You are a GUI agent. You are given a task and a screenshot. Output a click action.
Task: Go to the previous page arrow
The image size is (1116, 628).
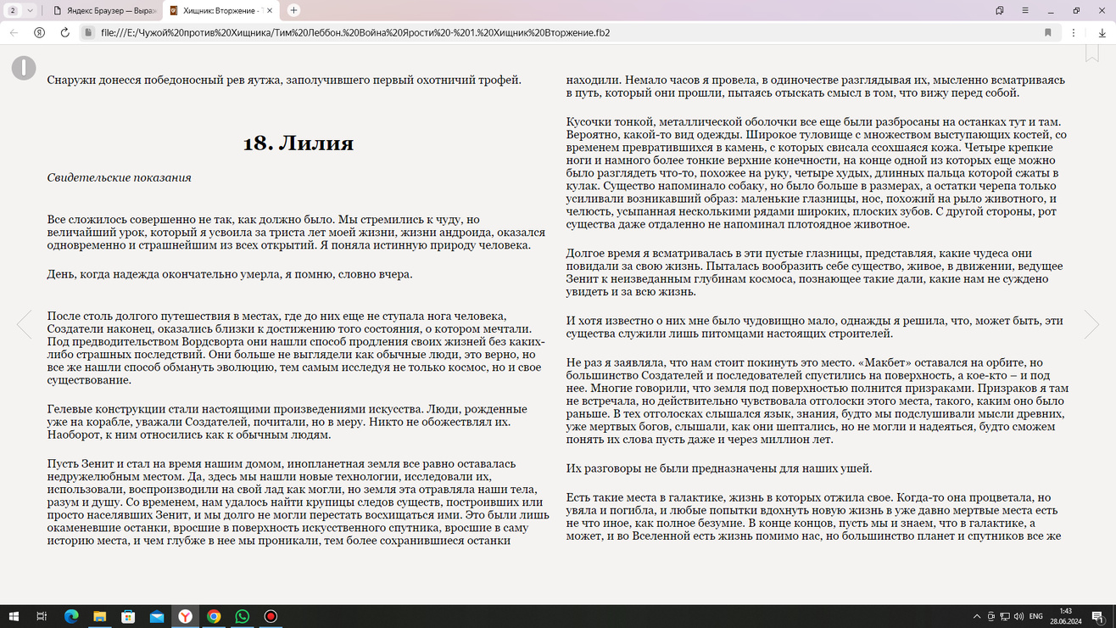(25, 324)
